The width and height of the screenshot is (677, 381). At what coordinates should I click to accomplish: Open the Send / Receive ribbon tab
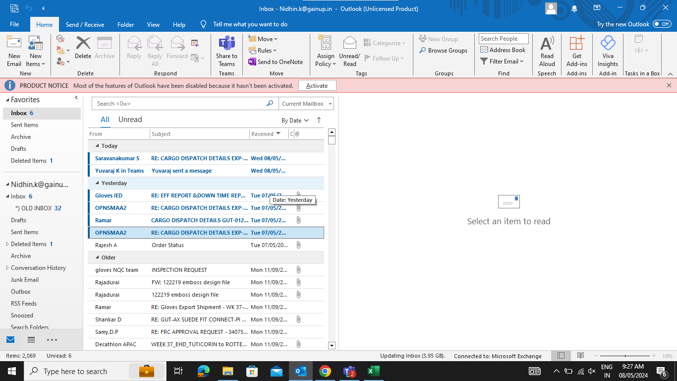[85, 24]
